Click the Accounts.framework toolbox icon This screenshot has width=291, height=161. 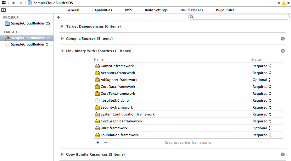pyautogui.click(x=97, y=73)
